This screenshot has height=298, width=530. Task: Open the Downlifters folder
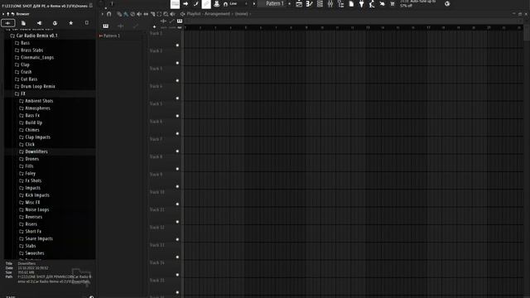pyautogui.click(x=33, y=151)
